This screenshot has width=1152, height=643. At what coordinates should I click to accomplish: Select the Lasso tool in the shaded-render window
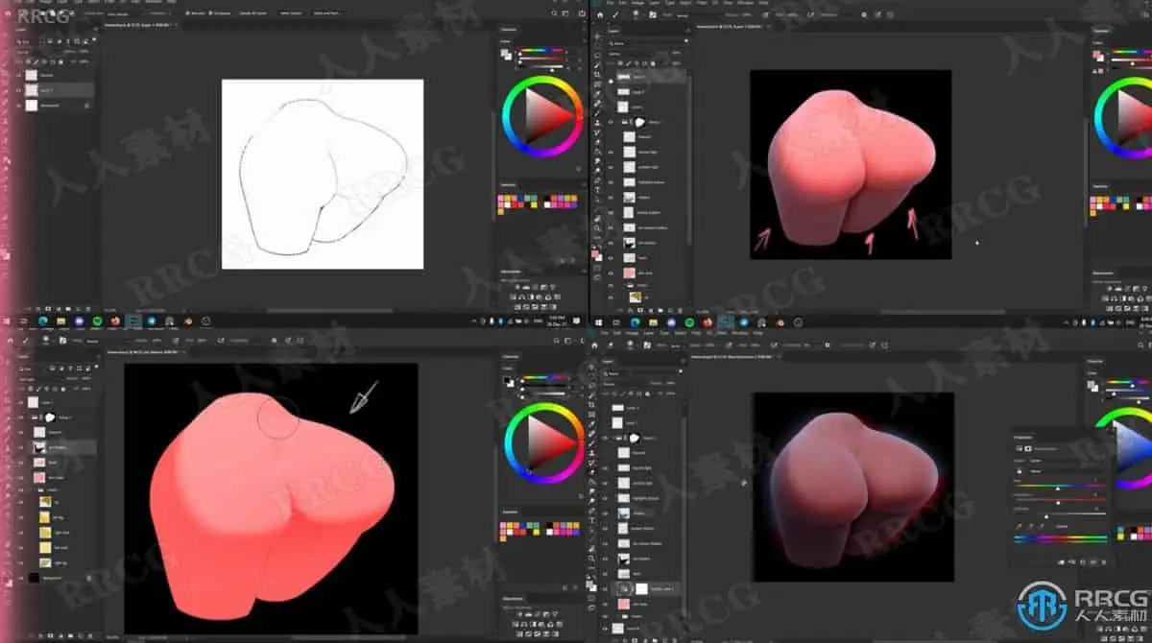tap(597, 55)
